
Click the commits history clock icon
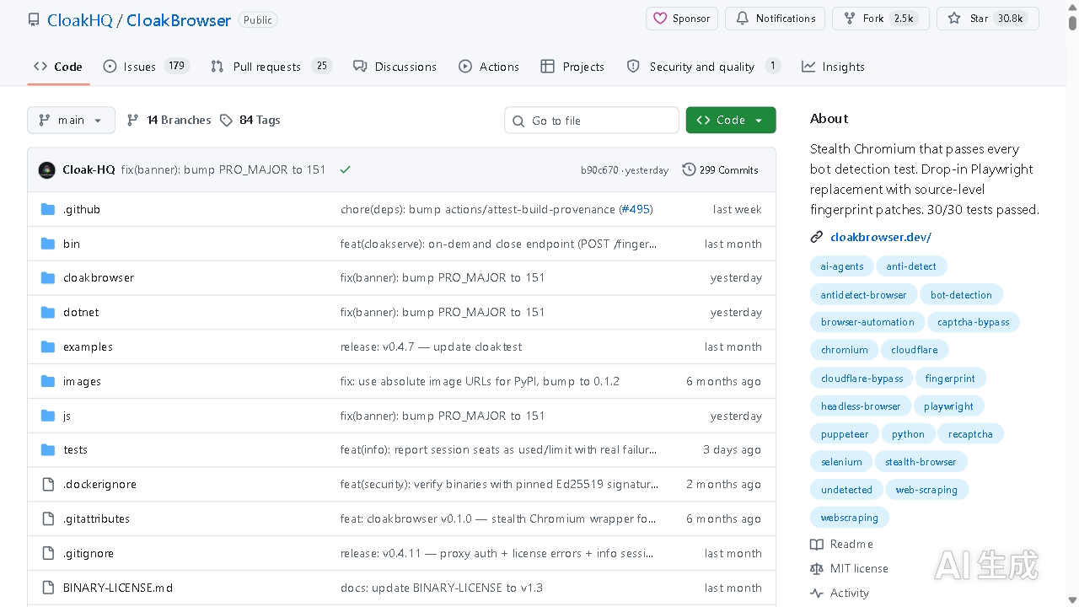pos(689,169)
